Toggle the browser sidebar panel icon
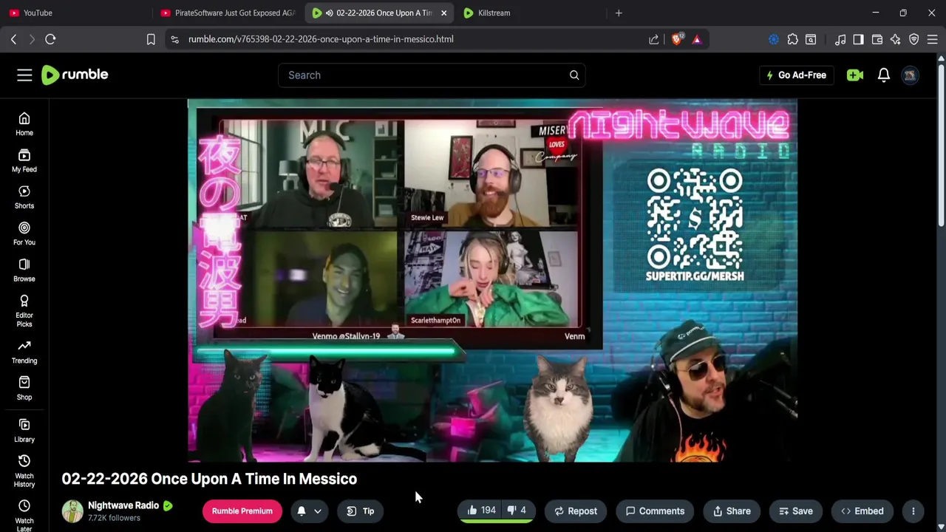The width and height of the screenshot is (946, 532). click(x=858, y=39)
